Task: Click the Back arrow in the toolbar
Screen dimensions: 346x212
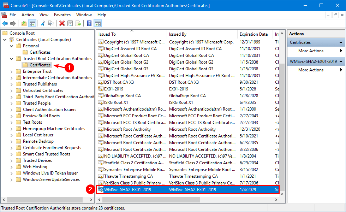Action: pyautogui.click(x=5, y=23)
